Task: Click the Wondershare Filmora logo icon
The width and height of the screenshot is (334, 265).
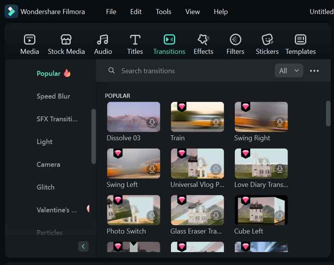Action: point(11,12)
